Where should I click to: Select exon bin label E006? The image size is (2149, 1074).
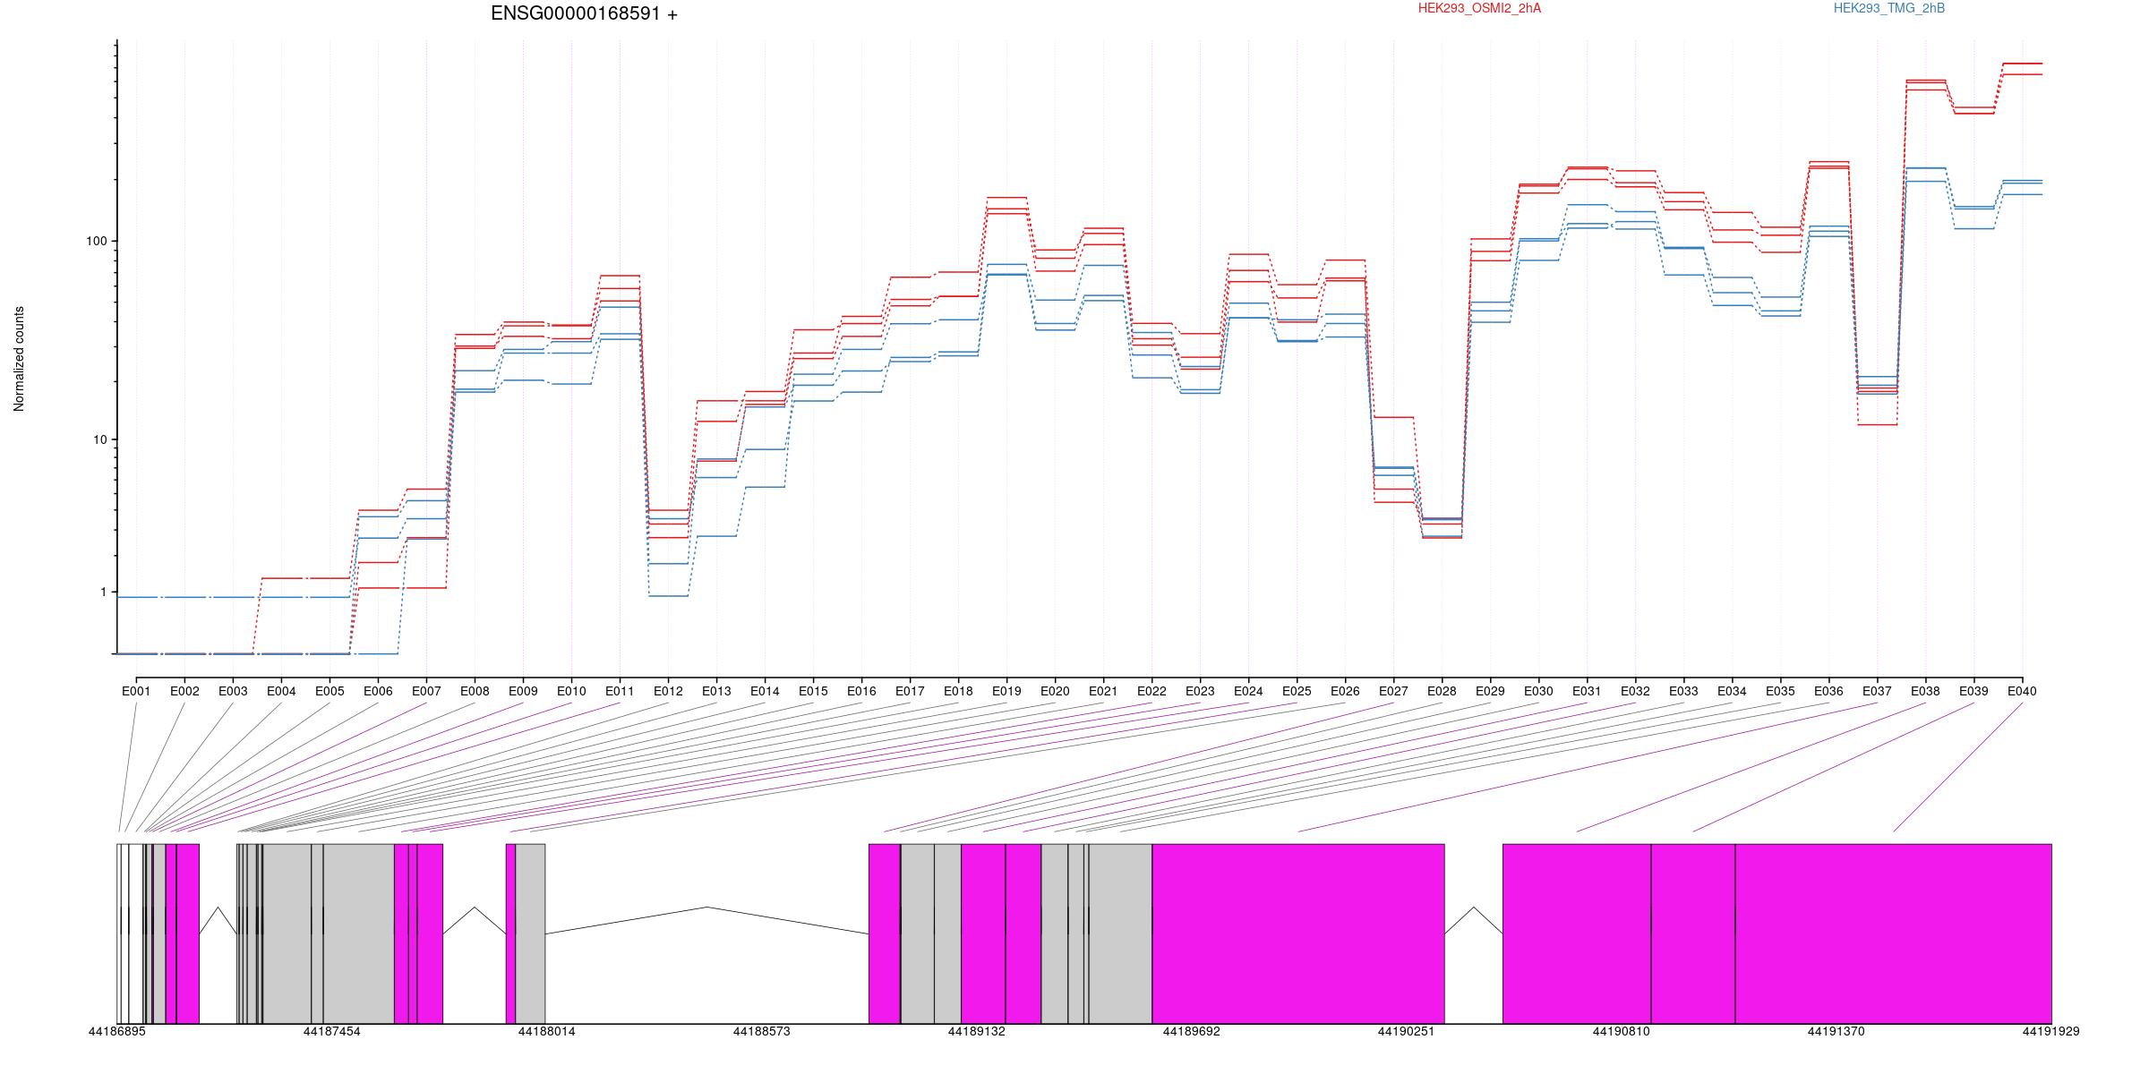pos(378,691)
